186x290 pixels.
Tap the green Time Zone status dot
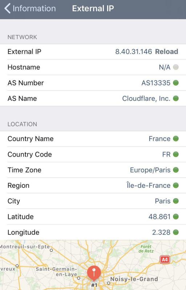point(175,170)
